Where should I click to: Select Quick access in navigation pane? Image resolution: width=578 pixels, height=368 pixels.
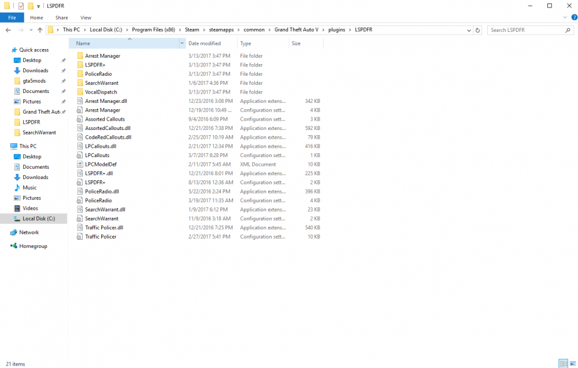tap(34, 50)
